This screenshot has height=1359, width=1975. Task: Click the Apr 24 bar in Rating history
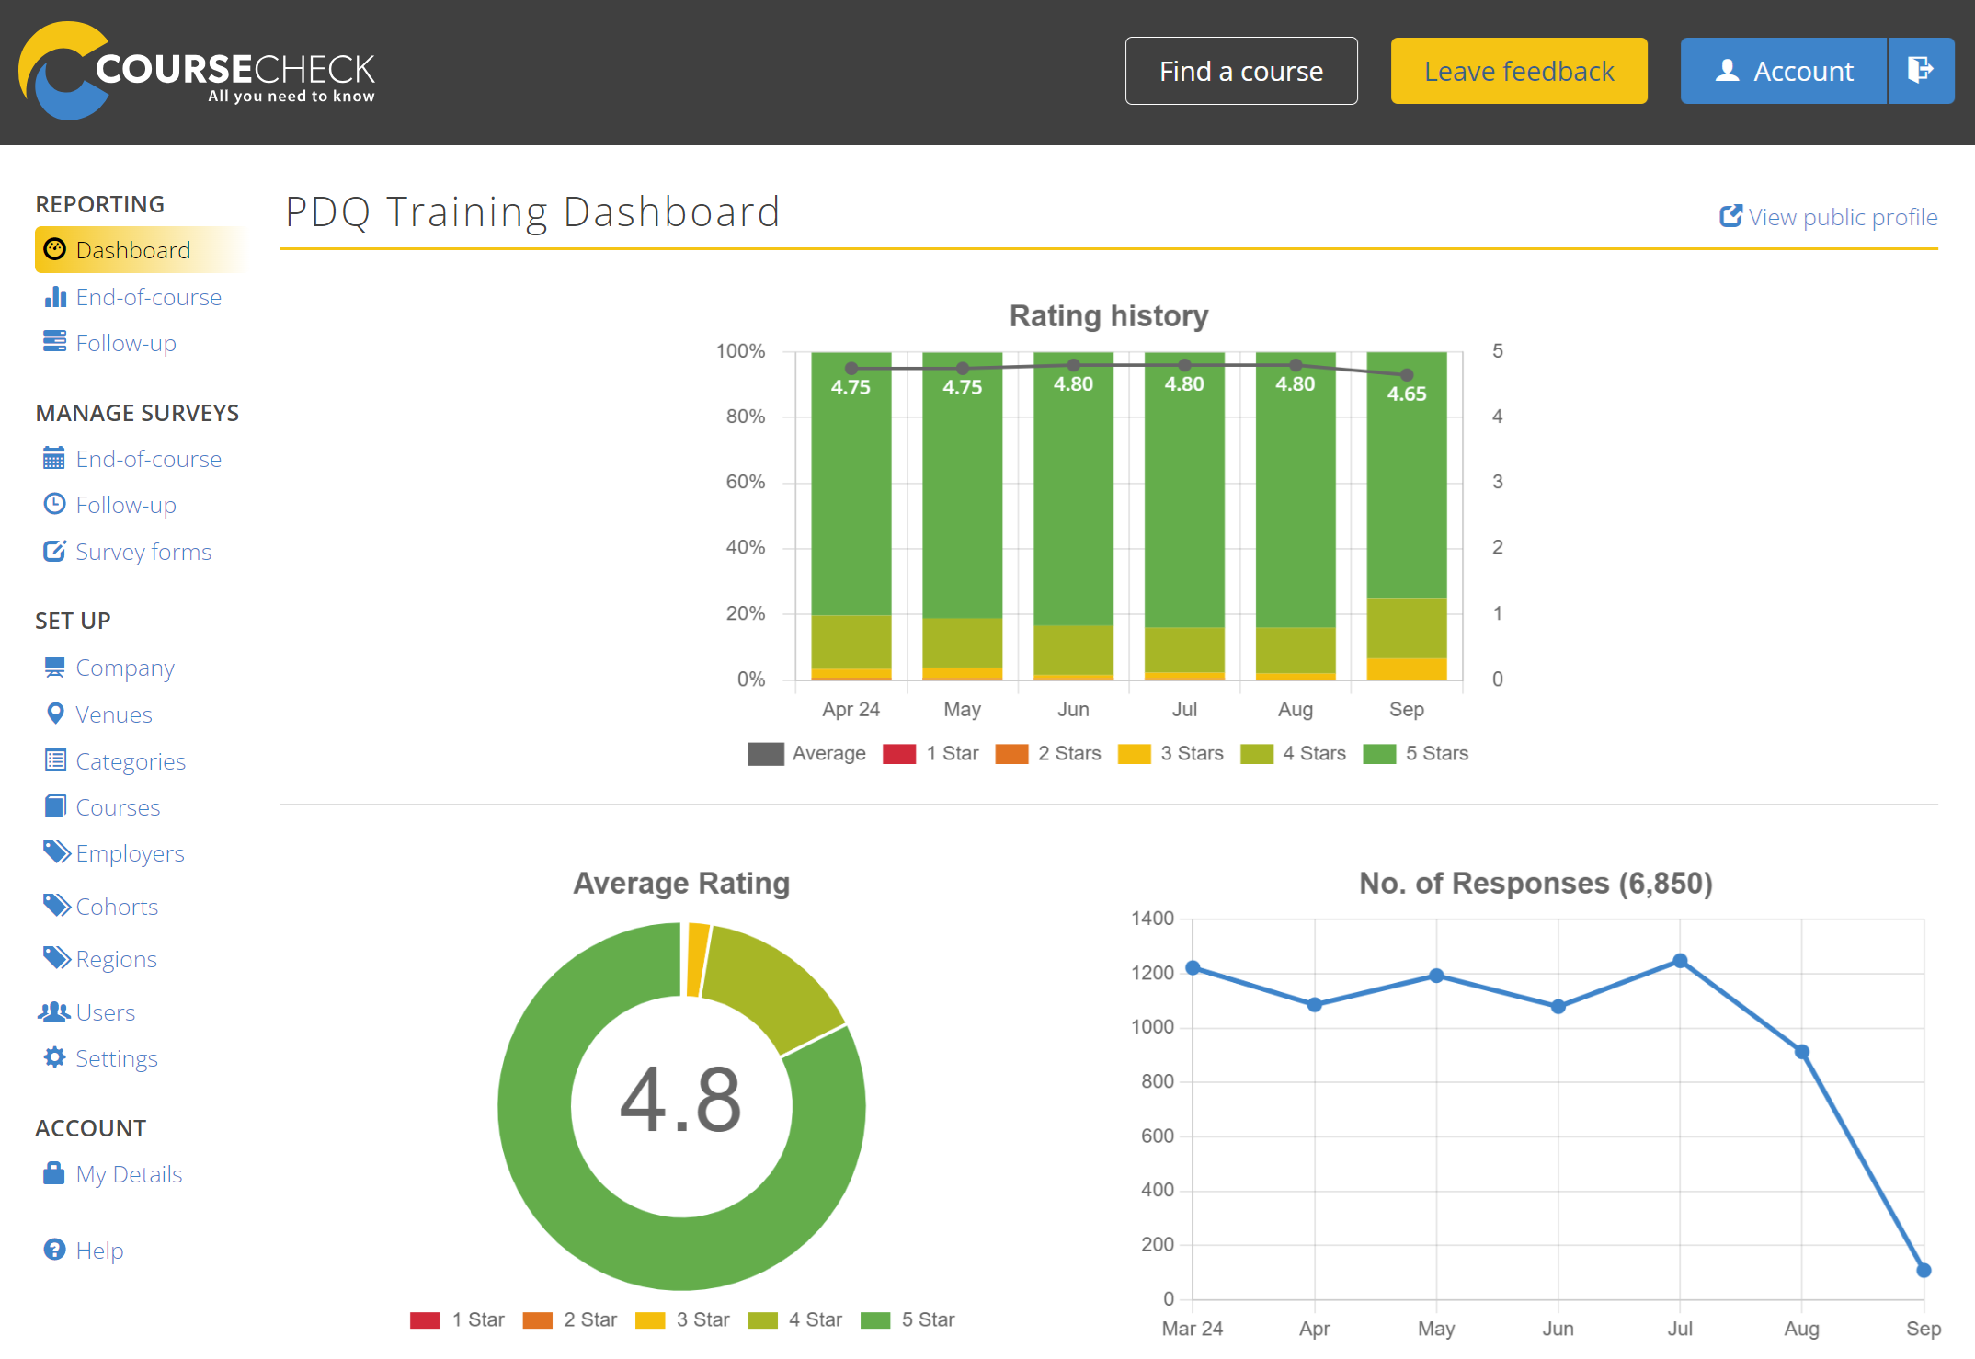pos(851,516)
